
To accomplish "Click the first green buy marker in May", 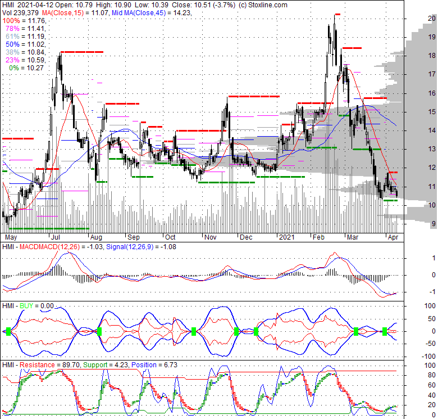I will 8,331.
